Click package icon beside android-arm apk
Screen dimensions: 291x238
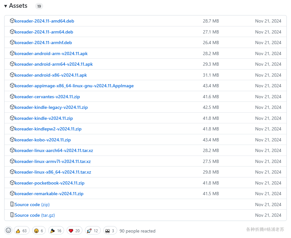point(12,53)
